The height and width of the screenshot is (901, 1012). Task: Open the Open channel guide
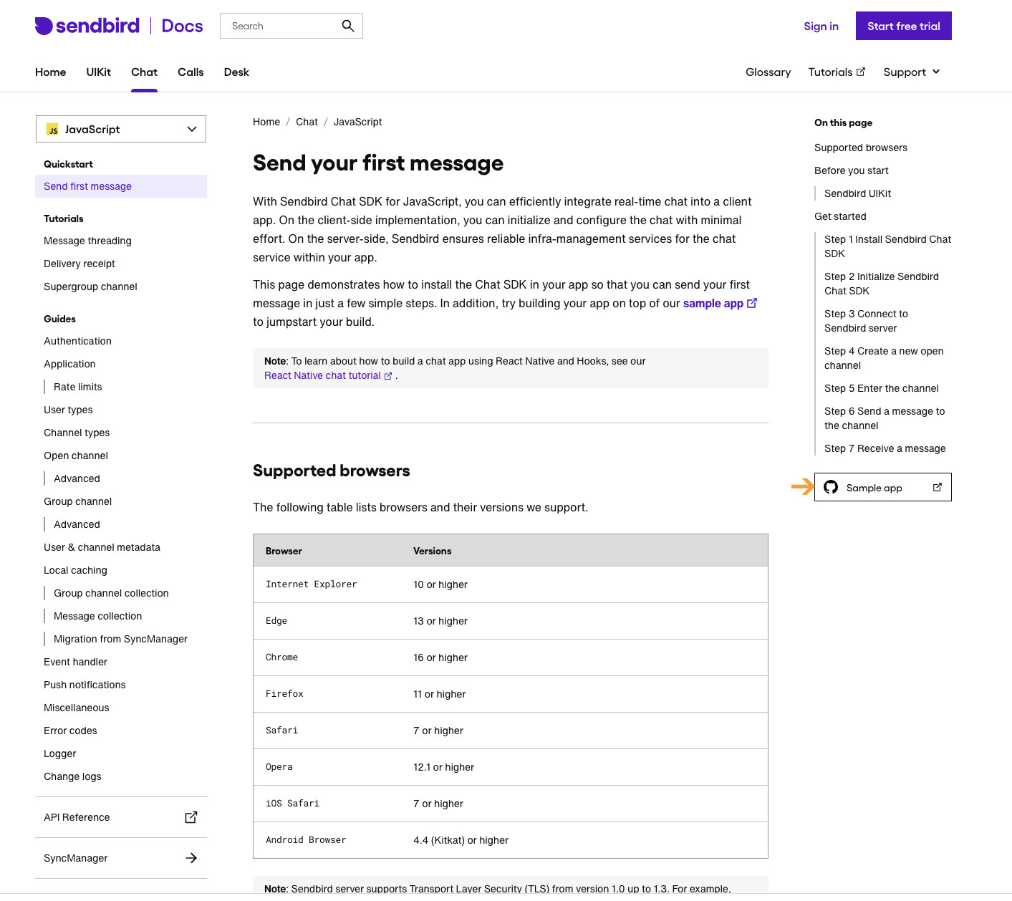[x=76, y=456]
